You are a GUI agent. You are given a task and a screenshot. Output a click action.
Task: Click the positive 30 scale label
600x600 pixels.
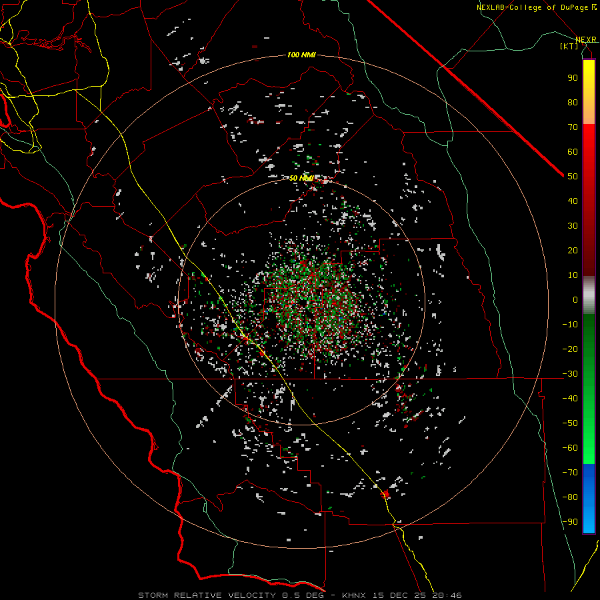pos(573,226)
